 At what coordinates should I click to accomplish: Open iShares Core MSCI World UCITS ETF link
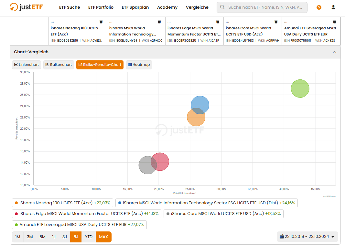[248, 31]
